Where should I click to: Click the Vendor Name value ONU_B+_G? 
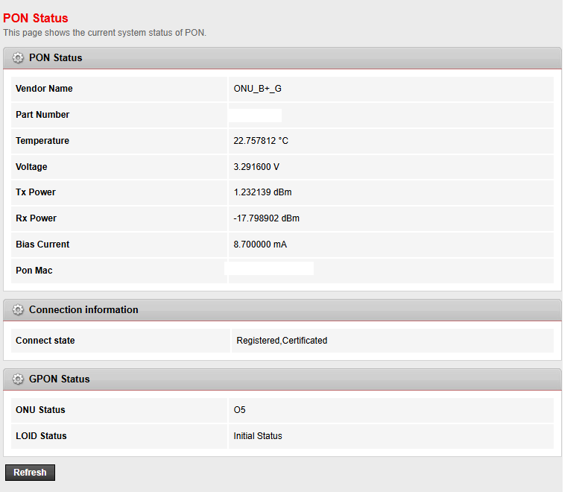[257, 89]
